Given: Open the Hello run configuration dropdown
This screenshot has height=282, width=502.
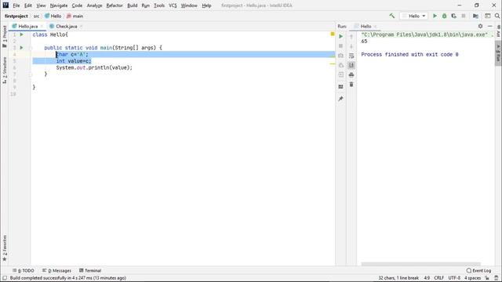Looking at the screenshot, I should 413,16.
